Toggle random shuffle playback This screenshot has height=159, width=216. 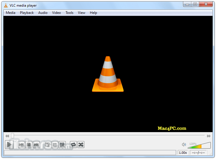coord(81,145)
